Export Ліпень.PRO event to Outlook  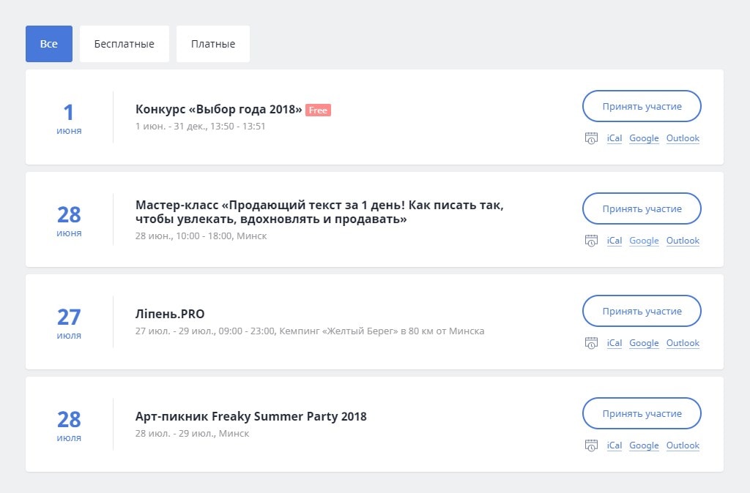[683, 343]
